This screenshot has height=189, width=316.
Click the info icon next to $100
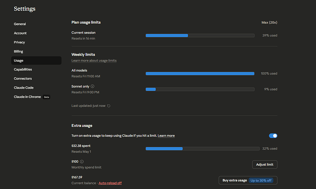[x=82, y=162]
